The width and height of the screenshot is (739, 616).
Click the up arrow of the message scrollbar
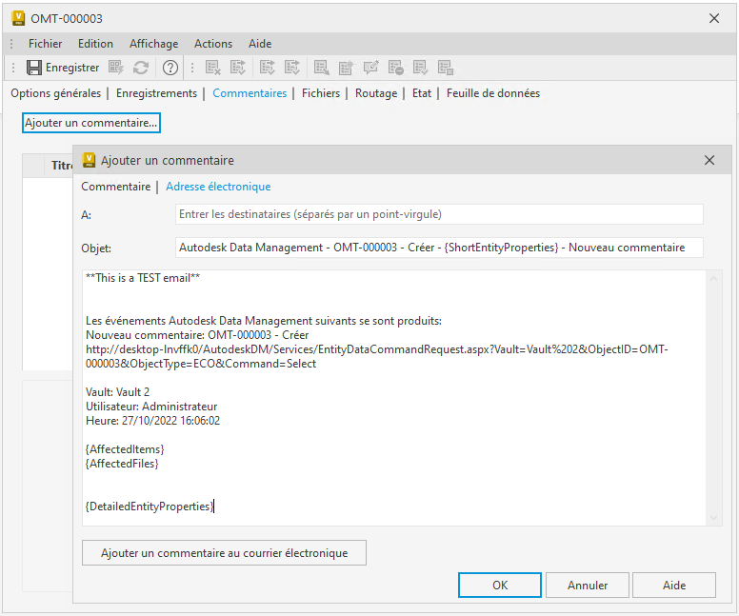(x=713, y=279)
